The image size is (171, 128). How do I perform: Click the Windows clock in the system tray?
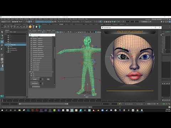click(x=168, y=110)
